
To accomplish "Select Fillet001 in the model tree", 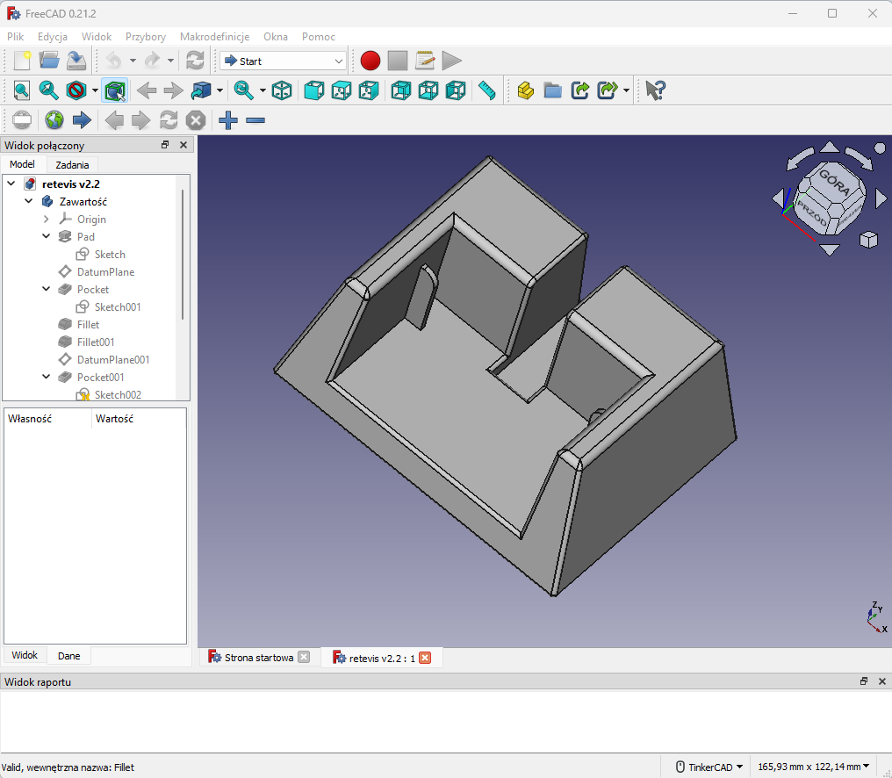I will coord(95,342).
